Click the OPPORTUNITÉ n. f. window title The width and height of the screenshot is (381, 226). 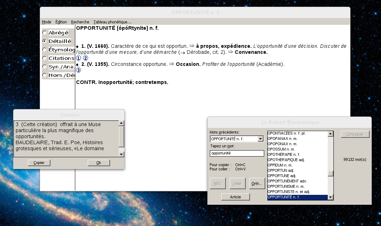(196, 13)
